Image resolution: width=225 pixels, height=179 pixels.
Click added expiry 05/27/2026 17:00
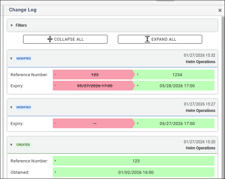pyautogui.click(x=177, y=123)
